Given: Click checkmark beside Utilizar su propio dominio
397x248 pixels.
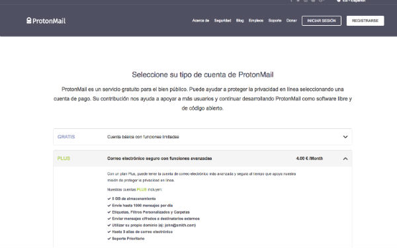Looking at the screenshot, I should tap(109, 226).
